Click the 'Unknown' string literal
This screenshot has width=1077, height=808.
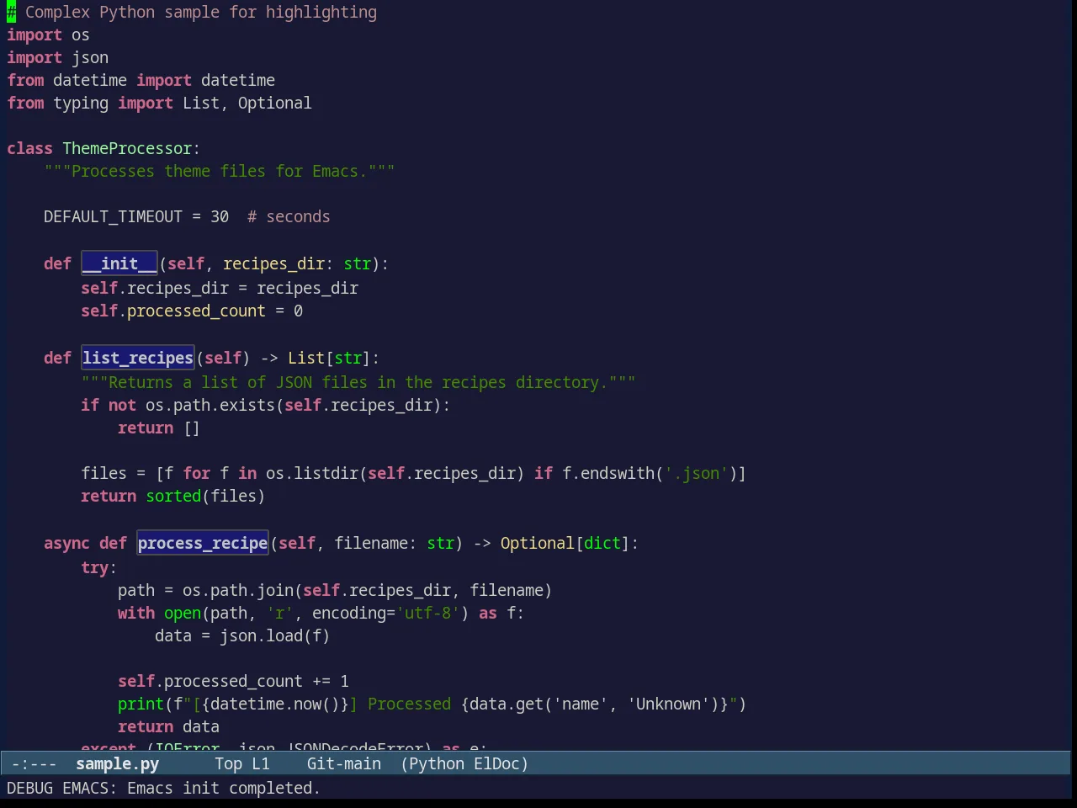coord(667,704)
